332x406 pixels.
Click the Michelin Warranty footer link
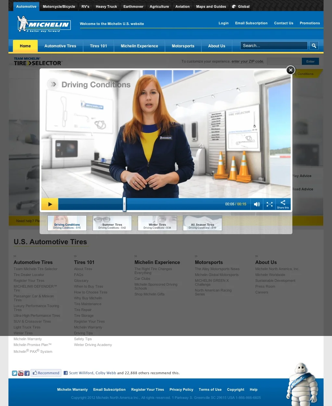point(72,389)
